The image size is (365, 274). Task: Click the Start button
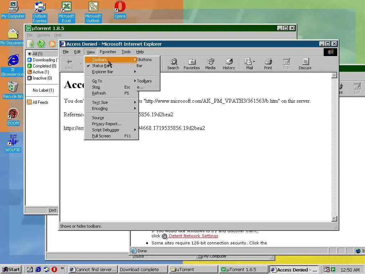tap(11, 270)
